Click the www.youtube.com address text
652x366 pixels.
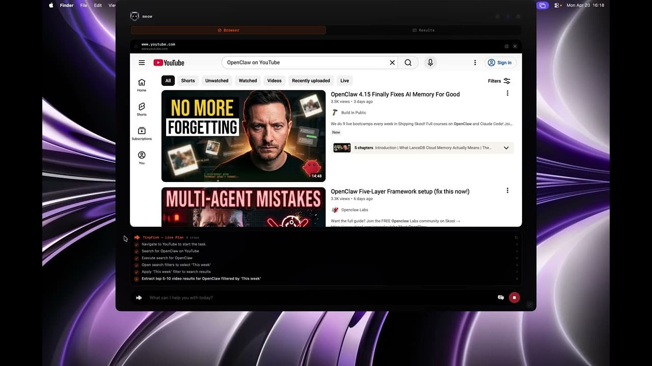coord(158,44)
